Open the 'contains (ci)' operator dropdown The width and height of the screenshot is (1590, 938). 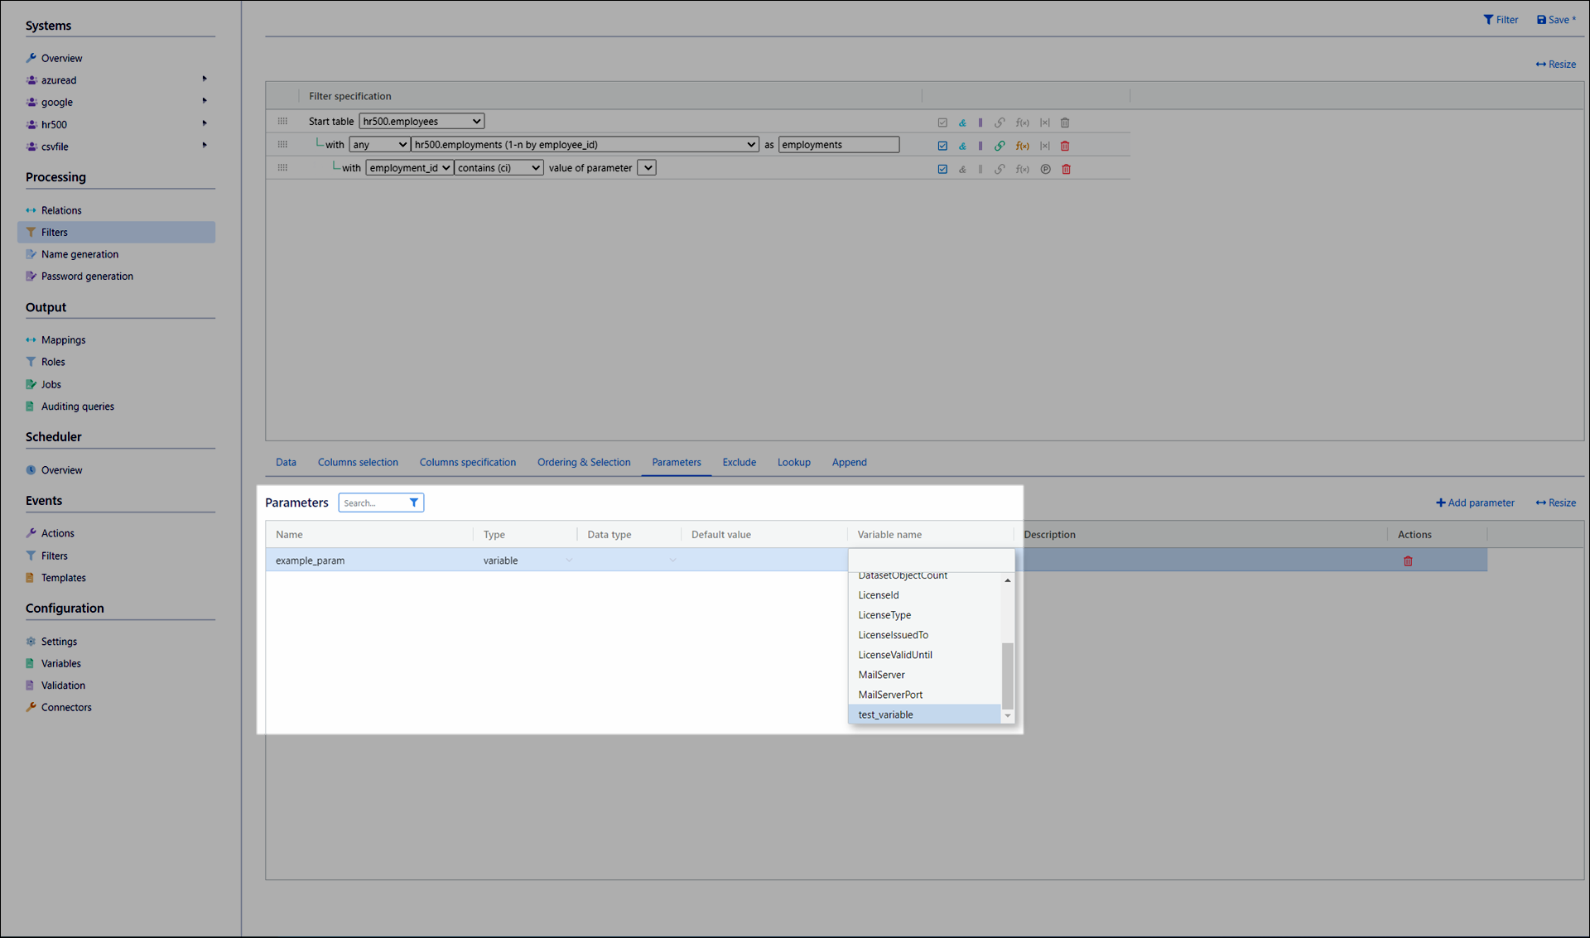coord(499,167)
